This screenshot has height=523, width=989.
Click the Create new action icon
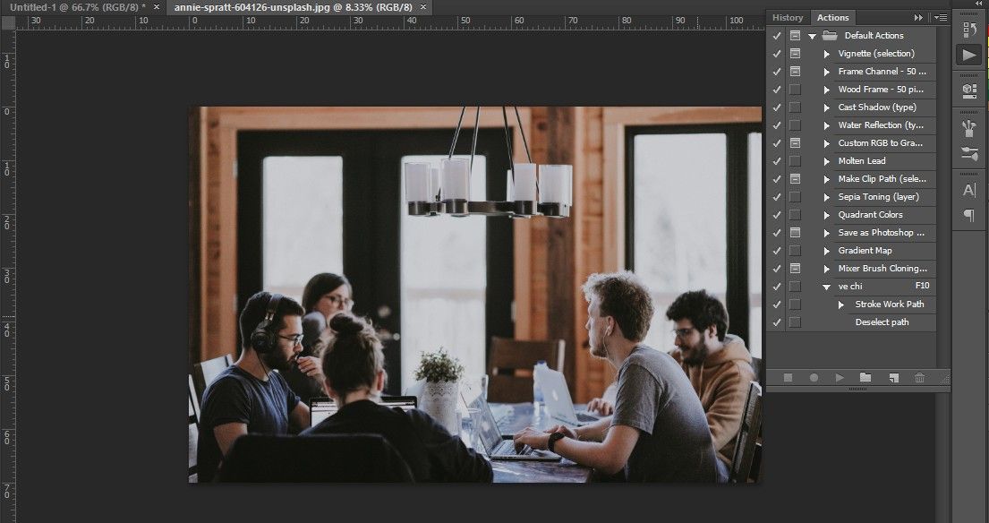coord(892,378)
